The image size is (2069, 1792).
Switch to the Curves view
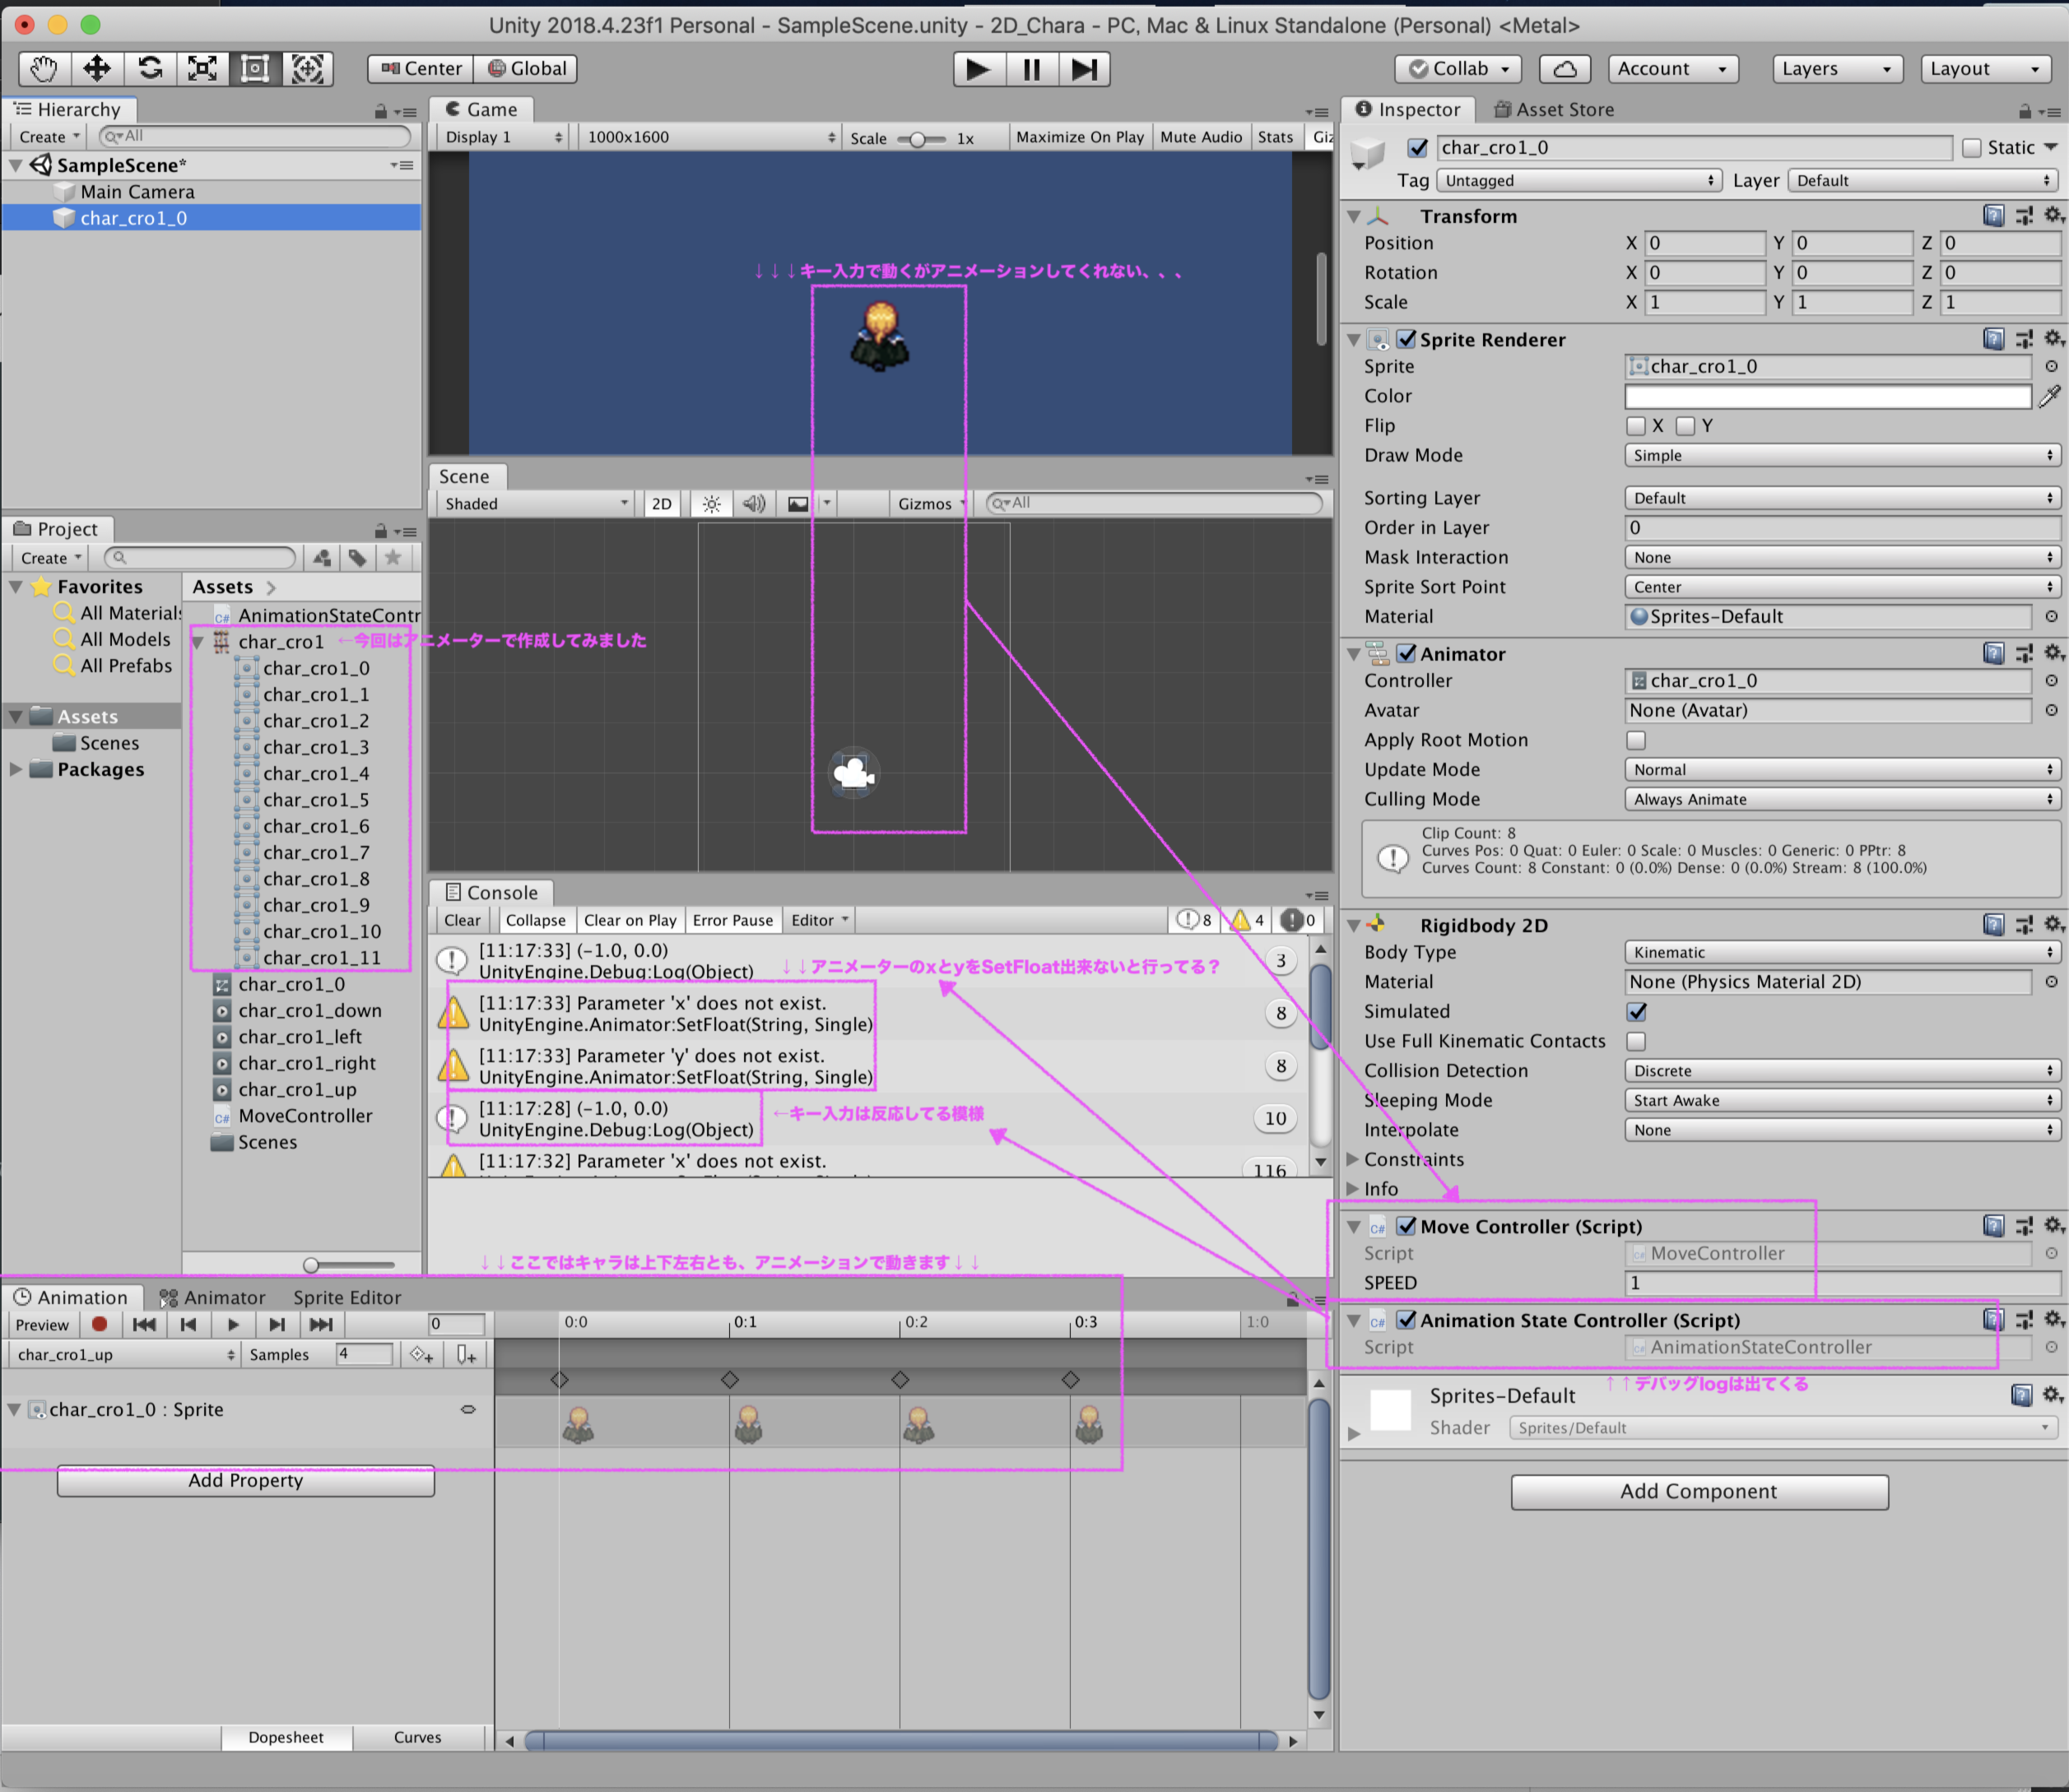tap(417, 1737)
